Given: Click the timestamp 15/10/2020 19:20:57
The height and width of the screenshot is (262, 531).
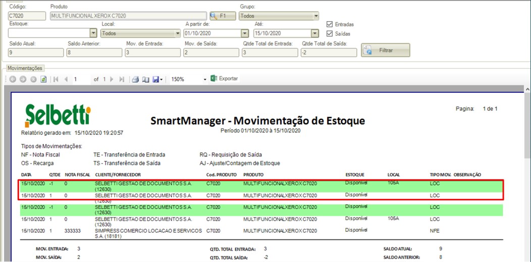Looking at the screenshot, I should (x=99, y=133).
